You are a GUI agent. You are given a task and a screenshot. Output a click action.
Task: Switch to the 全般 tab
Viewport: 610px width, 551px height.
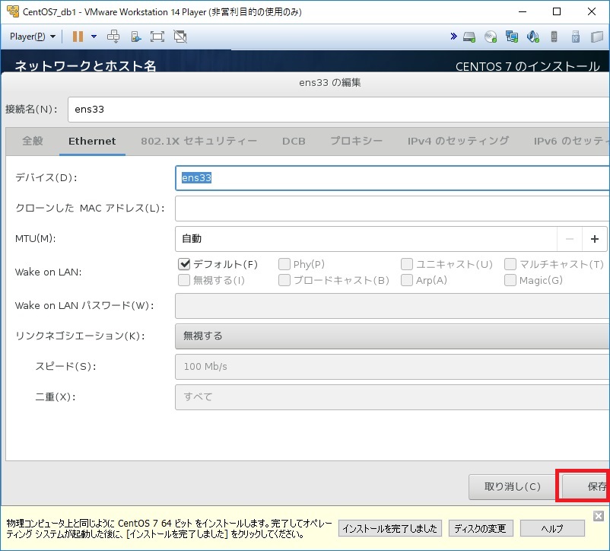(x=33, y=141)
